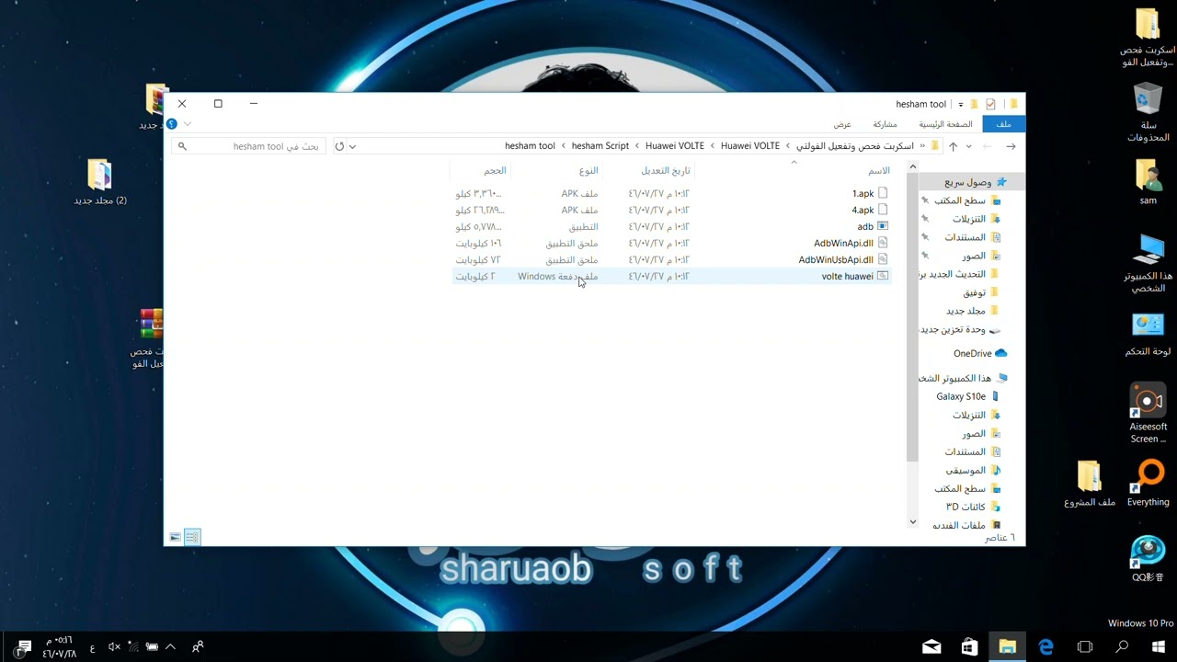Open the address bar history dropdown
The image size is (1177, 662).
click(352, 146)
